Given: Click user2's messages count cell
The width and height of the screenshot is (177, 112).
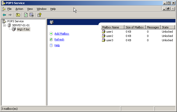Looking at the screenshot, I should pos(148,36).
